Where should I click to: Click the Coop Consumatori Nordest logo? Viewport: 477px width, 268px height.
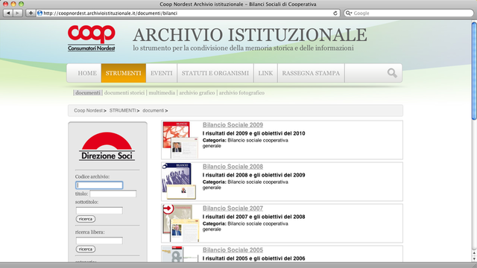91,38
